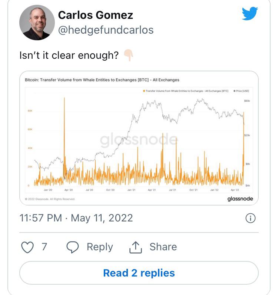Click the "Isn't it clear enough?" tweet text

coord(69,55)
